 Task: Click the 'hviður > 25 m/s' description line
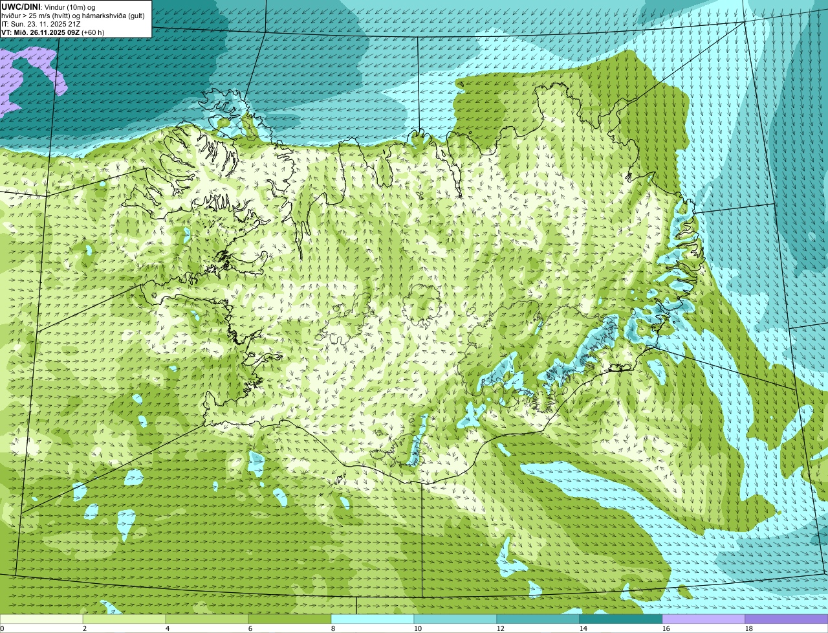[x=73, y=15]
